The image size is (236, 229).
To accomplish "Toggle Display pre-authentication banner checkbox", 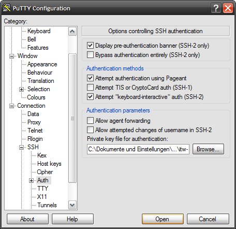I will click(90, 46).
